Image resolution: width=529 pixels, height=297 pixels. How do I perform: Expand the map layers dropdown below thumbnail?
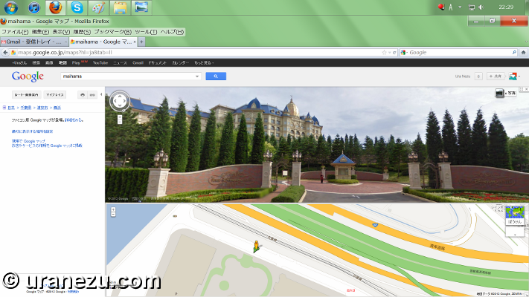click(x=515, y=232)
